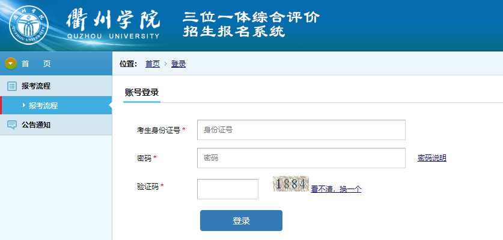Click the 衢州学院 calligraphy title in header
This screenshot has height=240, width=503.
click(114, 19)
